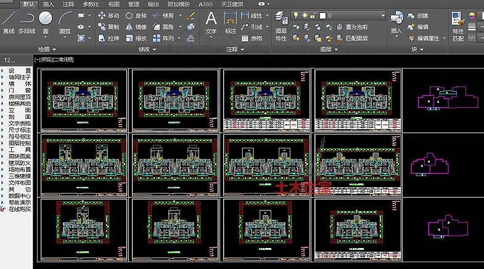
Task: Select the 圆弧 (Arc) tool
Action: tap(65, 22)
